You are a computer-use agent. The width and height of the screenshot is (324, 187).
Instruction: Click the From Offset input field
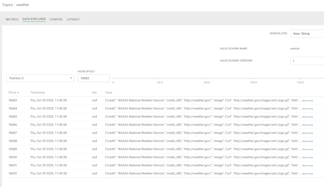pyautogui.click(x=94, y=78)
